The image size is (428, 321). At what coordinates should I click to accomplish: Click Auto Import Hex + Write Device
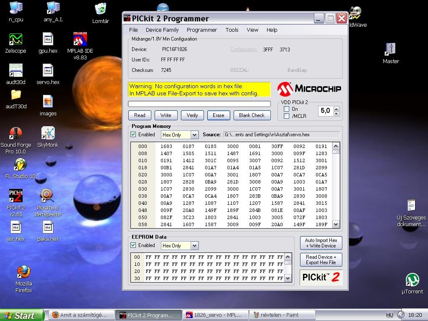point(321,243)
